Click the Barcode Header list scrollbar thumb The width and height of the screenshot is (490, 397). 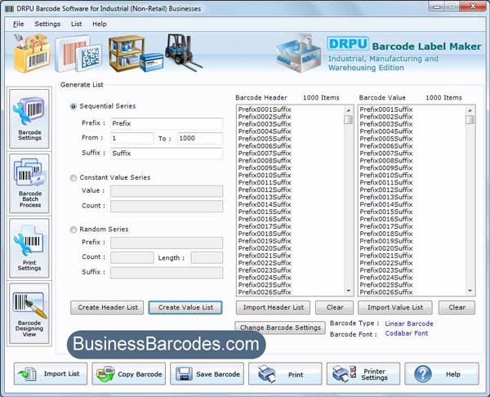pyautogui.click(x=349, y=120)
